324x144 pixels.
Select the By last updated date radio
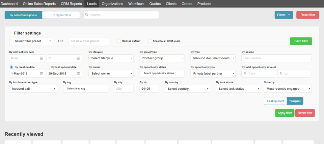click(x=48, y=67)
